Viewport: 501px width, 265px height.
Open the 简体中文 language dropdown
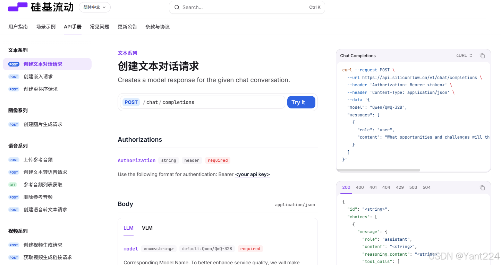click(x=94, y=7)
